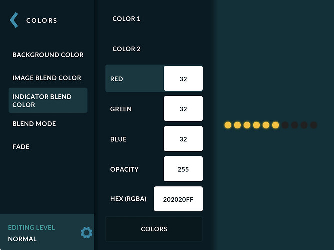The width and height of the screenshot is (334, 250).
Task: Click the Opacity field showing 255
Action: click(183, 169)
